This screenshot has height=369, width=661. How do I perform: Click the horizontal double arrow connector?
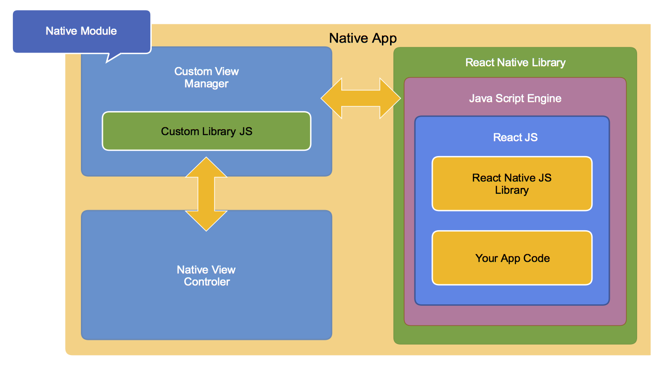pyautogui.click(x=361, y=98)
